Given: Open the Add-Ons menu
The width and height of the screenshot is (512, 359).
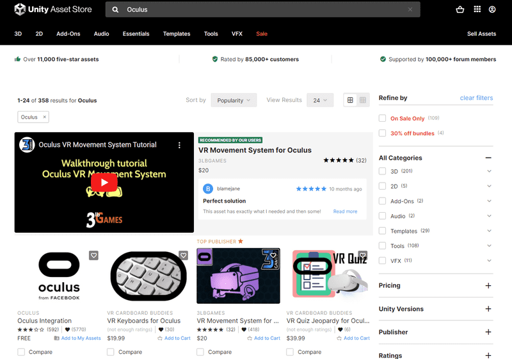Looking at the screenshot, I should click(x=68, y=34).
